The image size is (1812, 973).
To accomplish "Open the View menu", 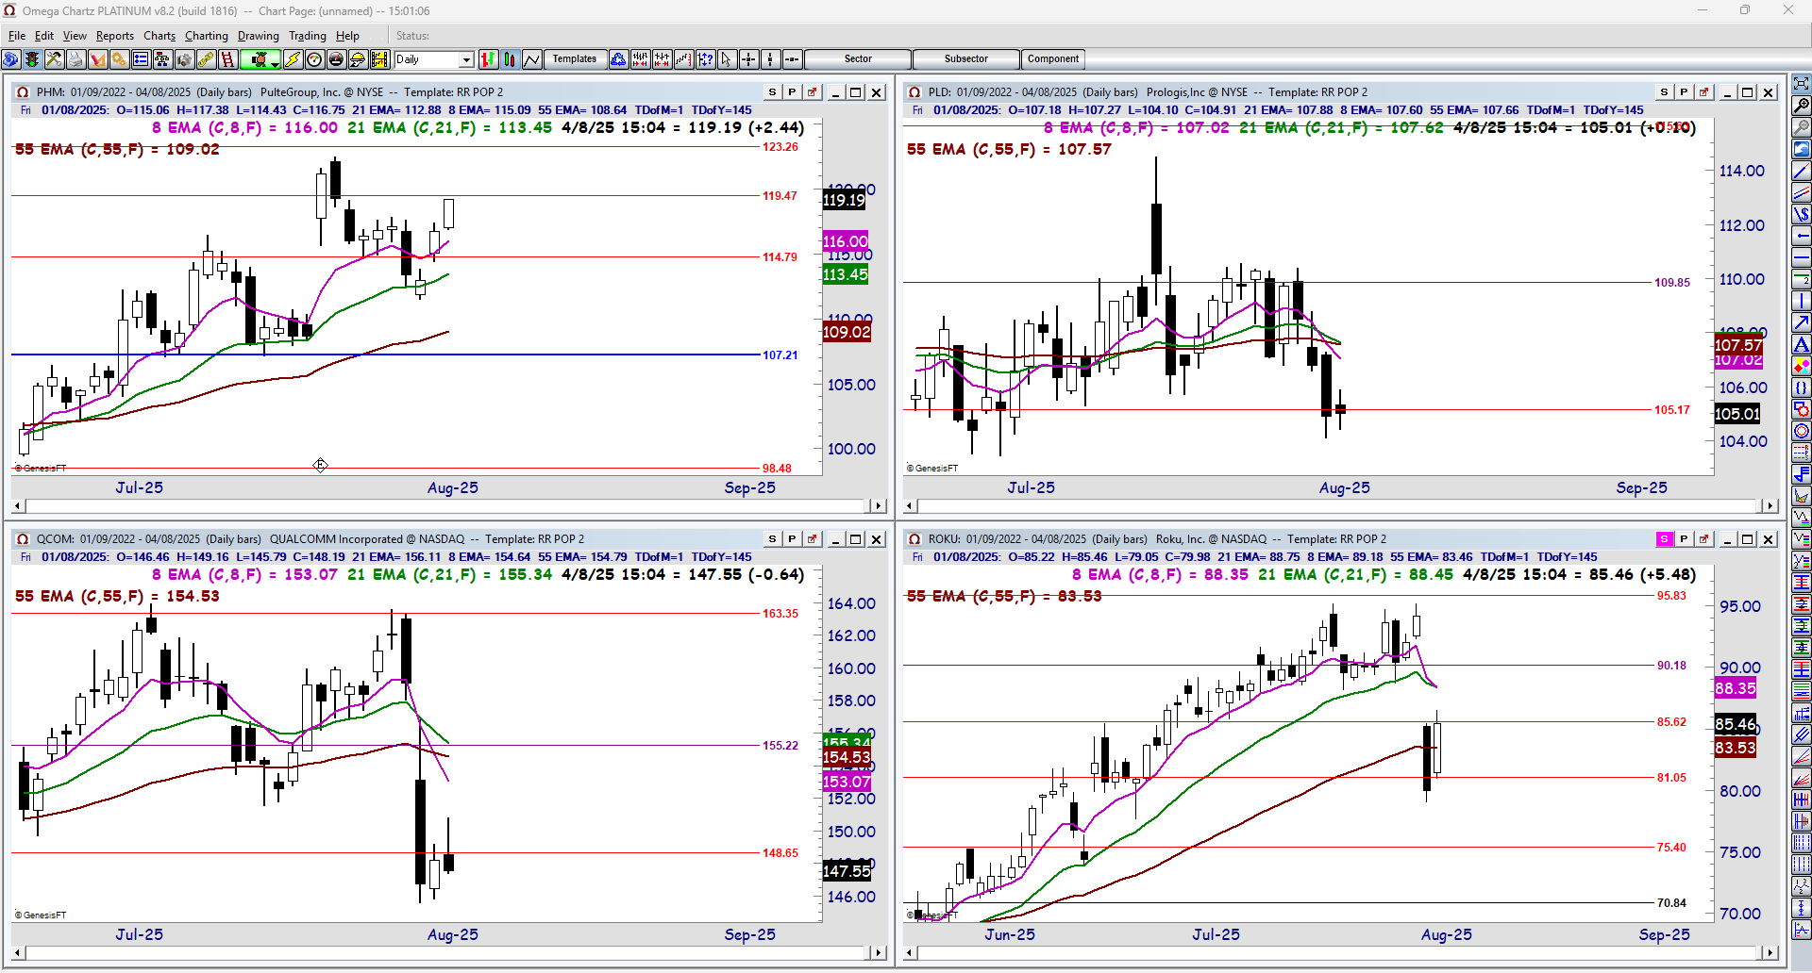I will click(75, 36).
